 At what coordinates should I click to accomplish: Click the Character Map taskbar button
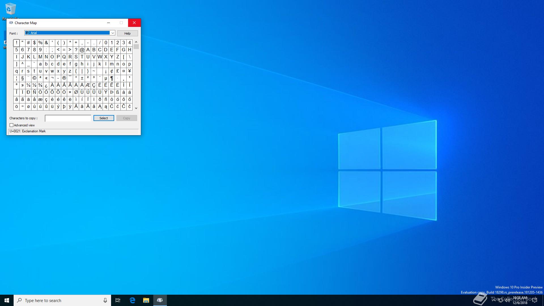160,300
